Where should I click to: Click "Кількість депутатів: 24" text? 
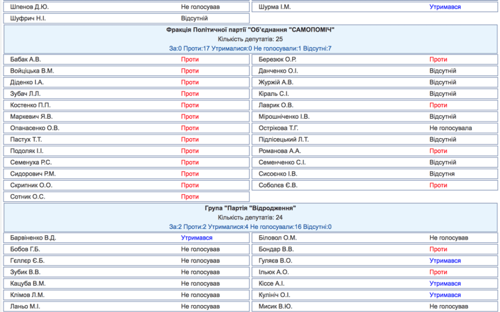coord(251,217)
